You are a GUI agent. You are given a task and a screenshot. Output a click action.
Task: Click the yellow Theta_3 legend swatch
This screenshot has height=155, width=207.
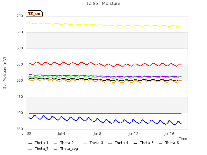tap(85, 143)
